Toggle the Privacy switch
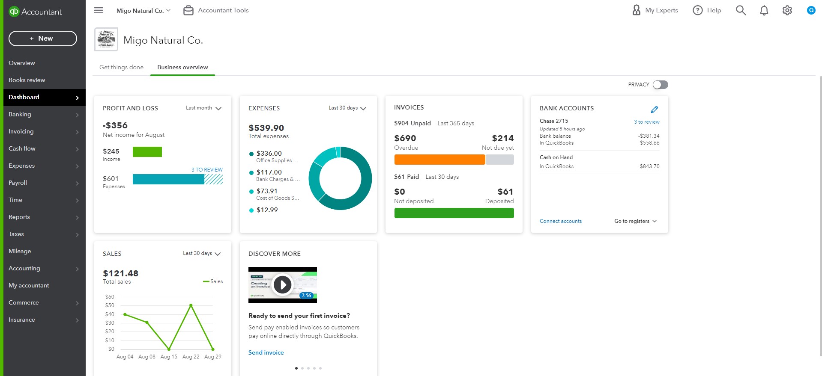Image resolution: width=822 pixels, height=376 pixels. [x=660, y=85]
